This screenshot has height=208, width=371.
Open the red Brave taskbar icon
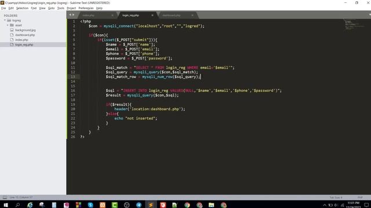tap(163, 205)
